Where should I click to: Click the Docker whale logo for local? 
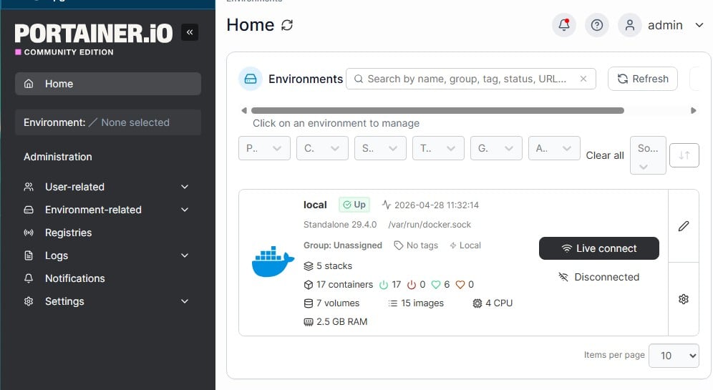[x=273, y=262]
